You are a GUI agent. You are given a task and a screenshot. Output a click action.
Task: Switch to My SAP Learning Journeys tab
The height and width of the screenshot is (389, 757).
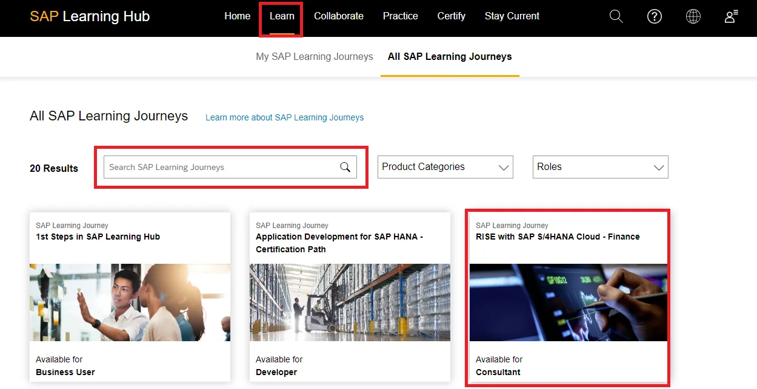315,56
